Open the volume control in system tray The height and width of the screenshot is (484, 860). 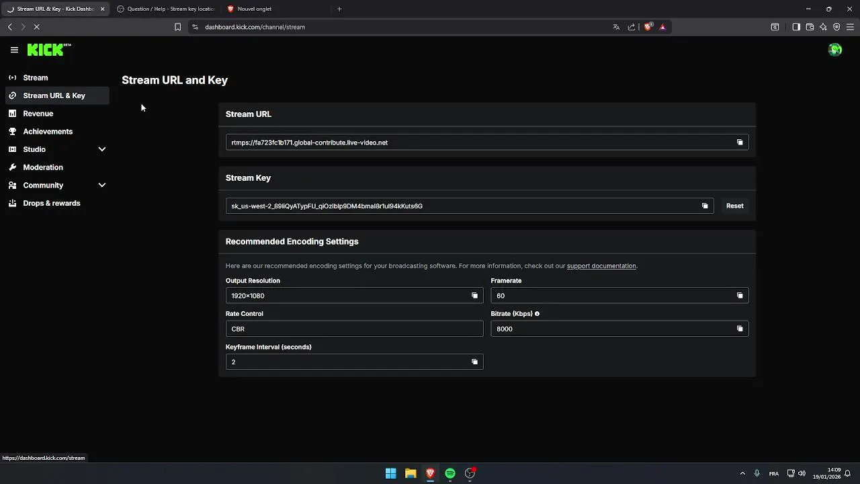pyautogui.click(x=802, y=473)
